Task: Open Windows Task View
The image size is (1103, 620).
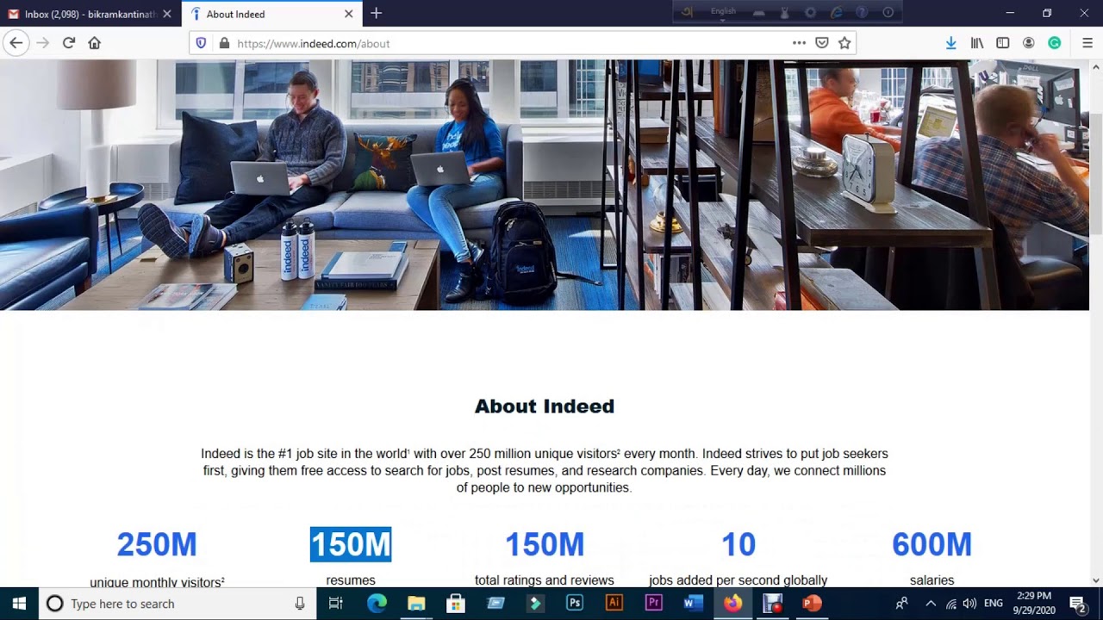Action: (x=336, y=604)
